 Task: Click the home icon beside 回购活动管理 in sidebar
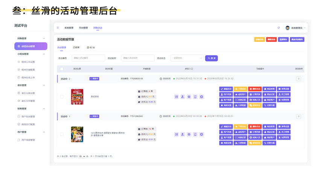(19, 46)
